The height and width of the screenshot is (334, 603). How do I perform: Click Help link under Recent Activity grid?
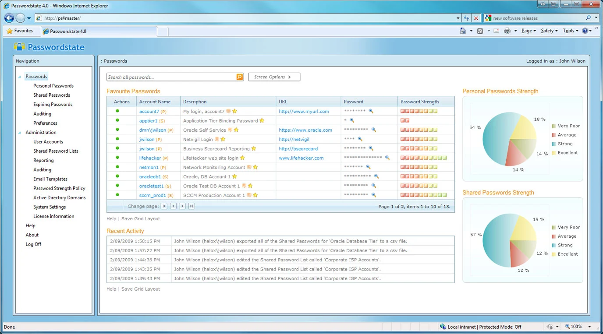coord(111,289)
